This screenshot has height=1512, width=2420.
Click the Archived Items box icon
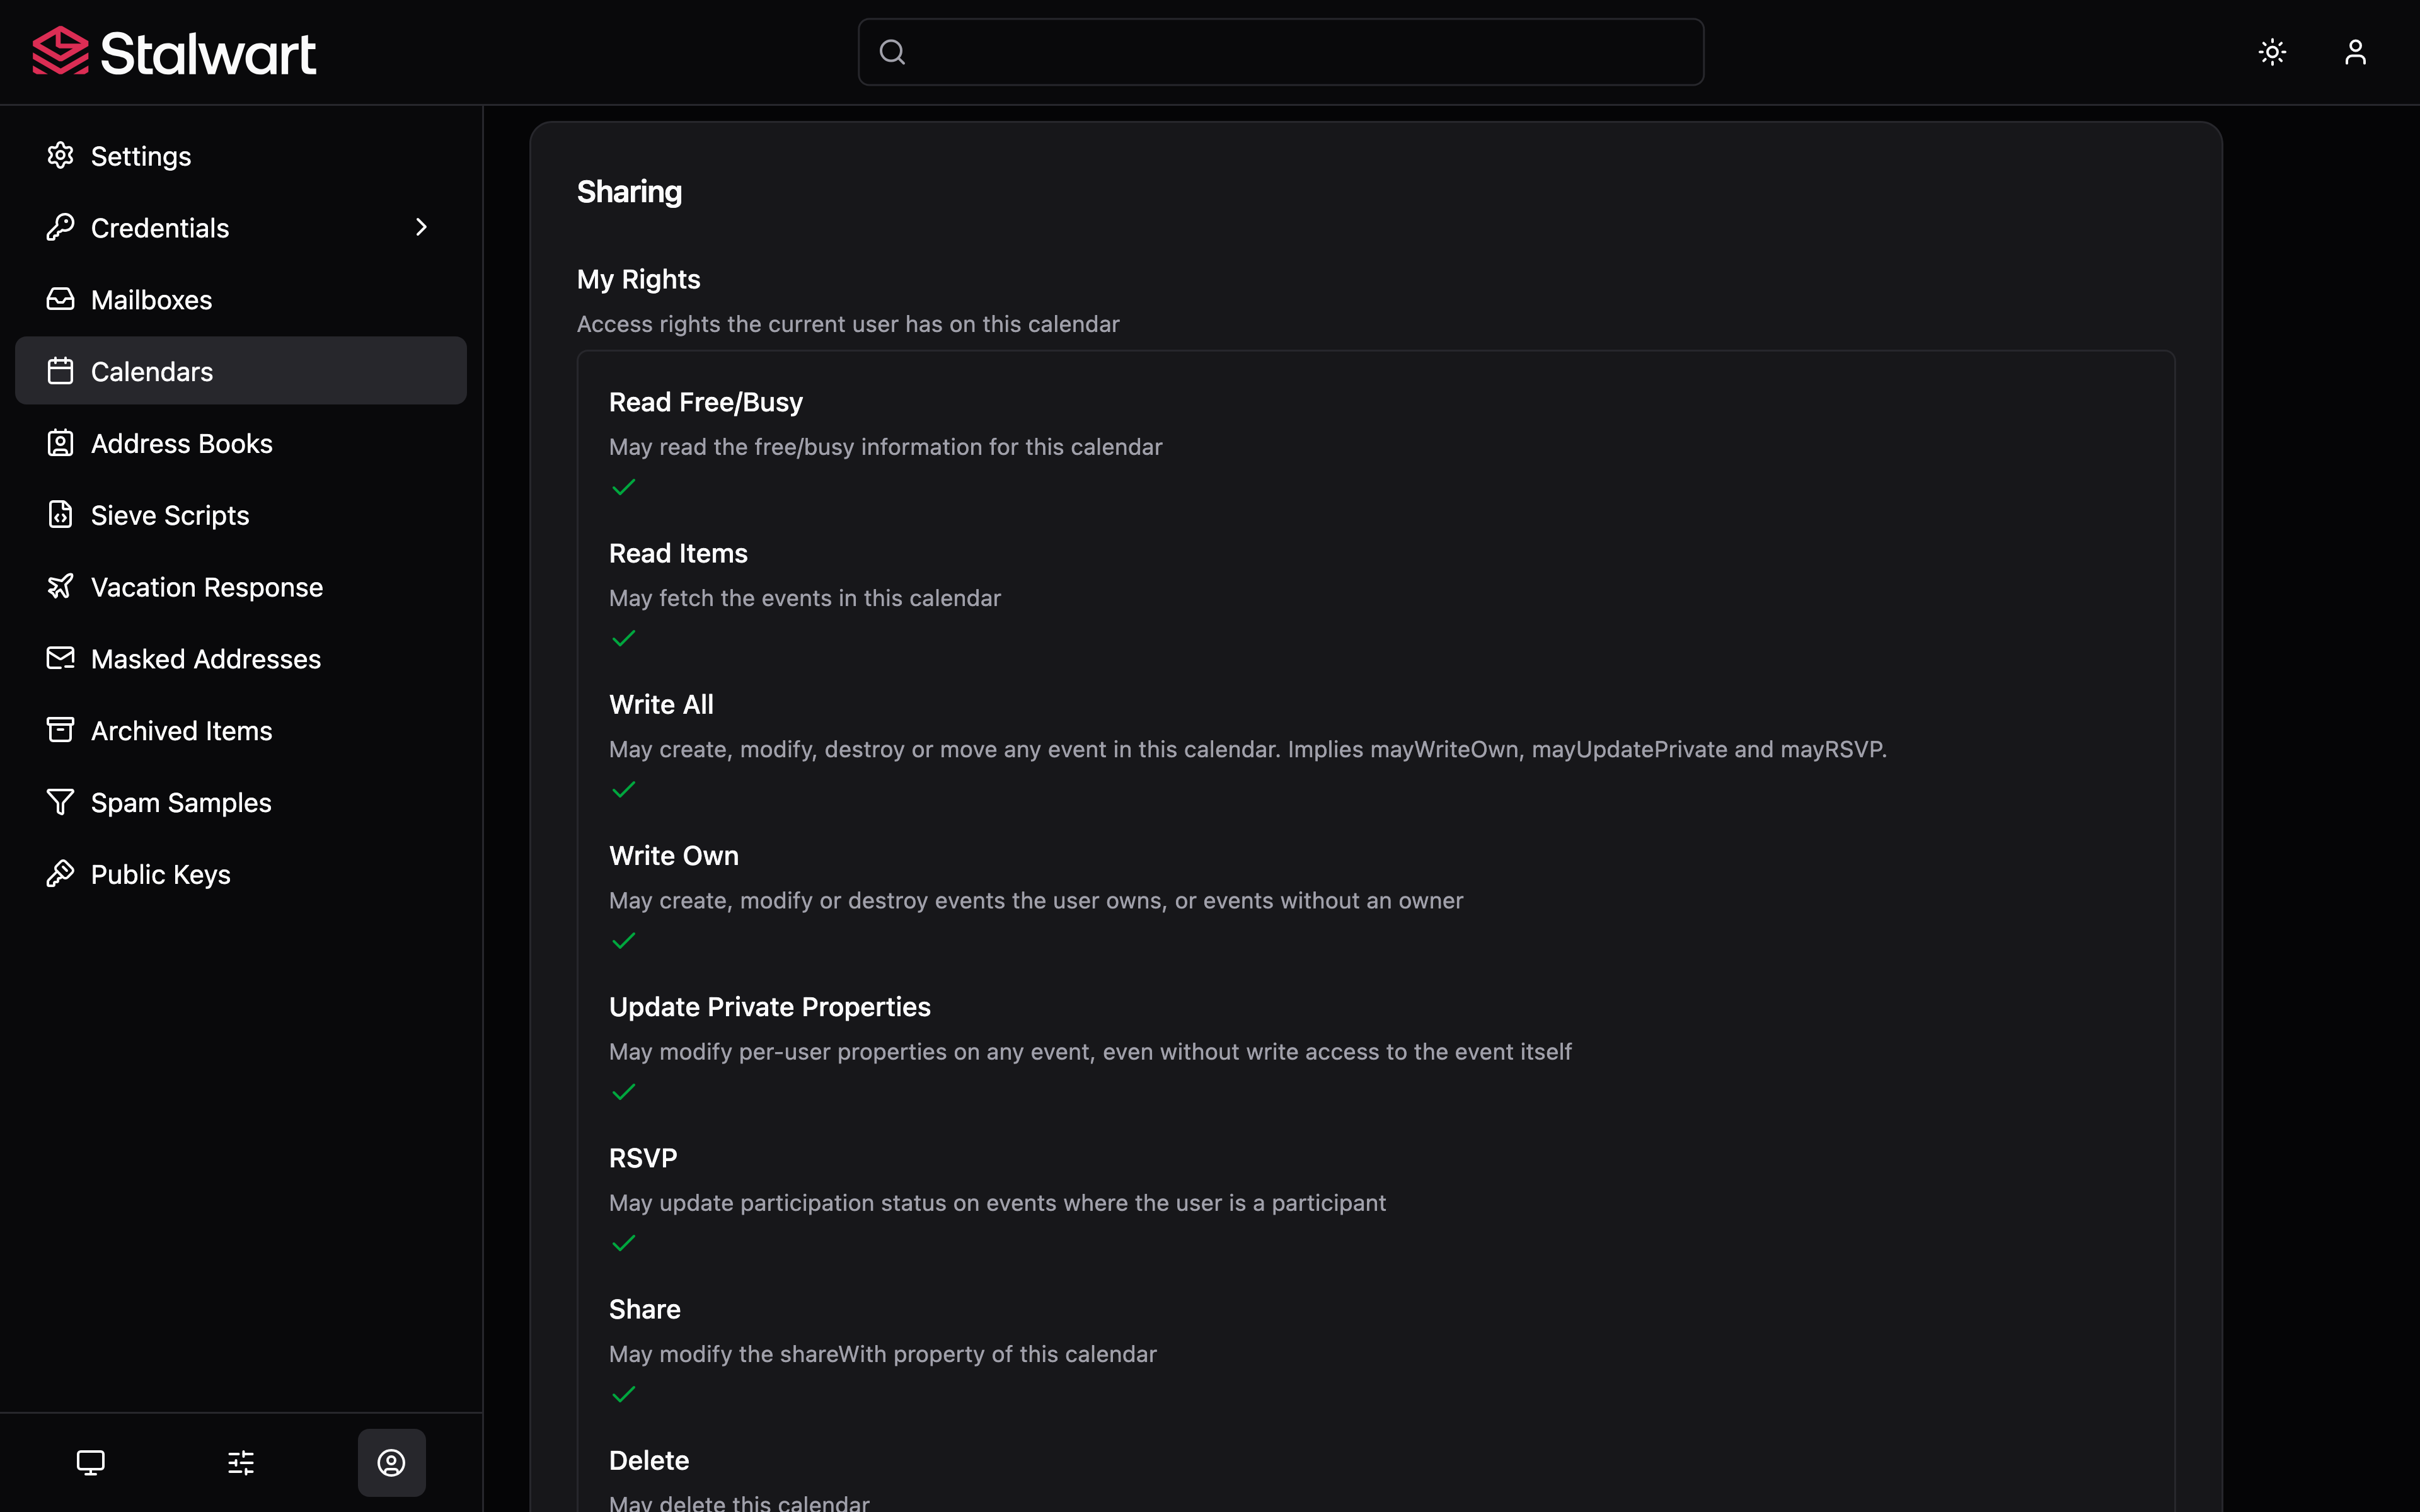(x=60, y=730)
